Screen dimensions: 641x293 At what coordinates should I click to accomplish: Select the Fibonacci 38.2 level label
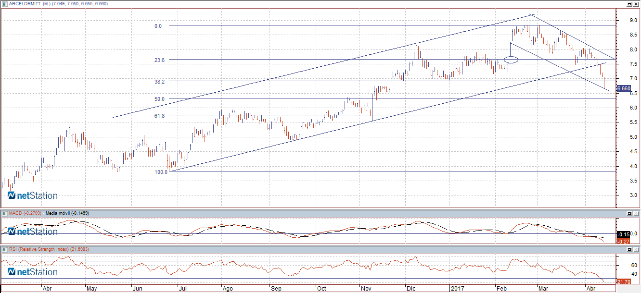[x=160, y=82]
